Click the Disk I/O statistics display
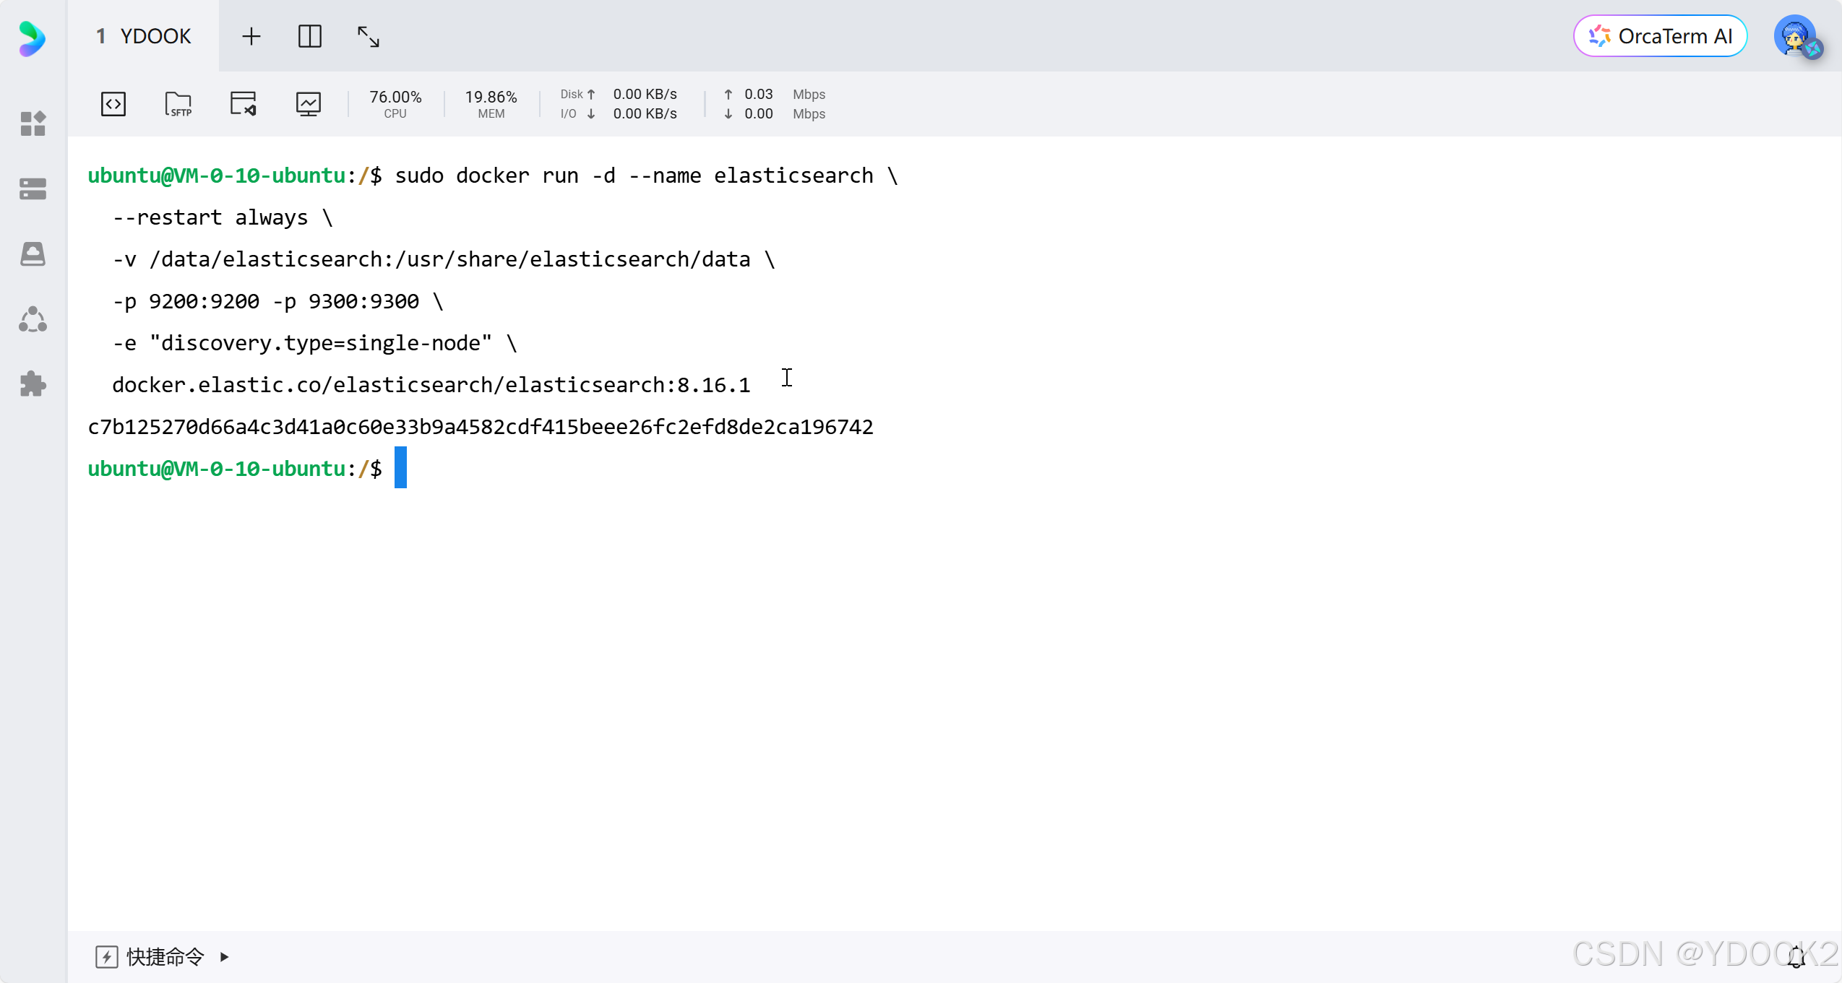 pos(620,103)
